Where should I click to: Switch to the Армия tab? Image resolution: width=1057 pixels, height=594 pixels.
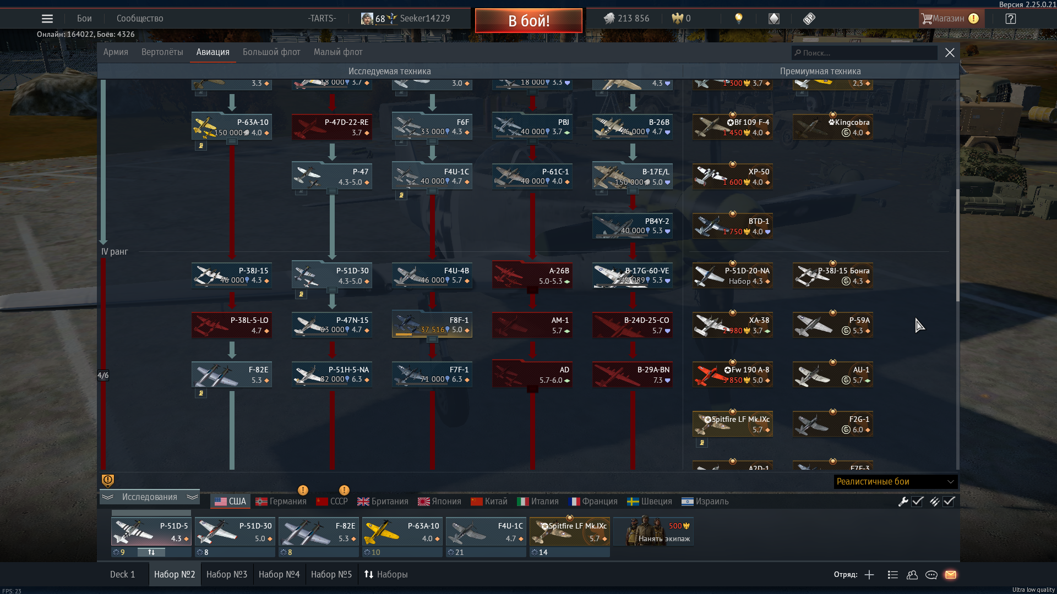tap(116, 52)
